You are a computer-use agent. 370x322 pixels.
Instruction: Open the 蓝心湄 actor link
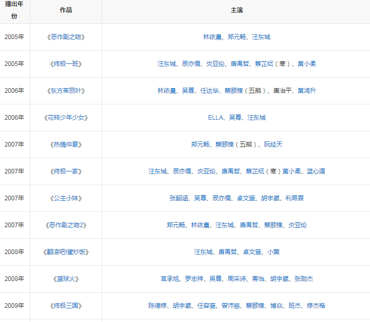pos(316,171)
